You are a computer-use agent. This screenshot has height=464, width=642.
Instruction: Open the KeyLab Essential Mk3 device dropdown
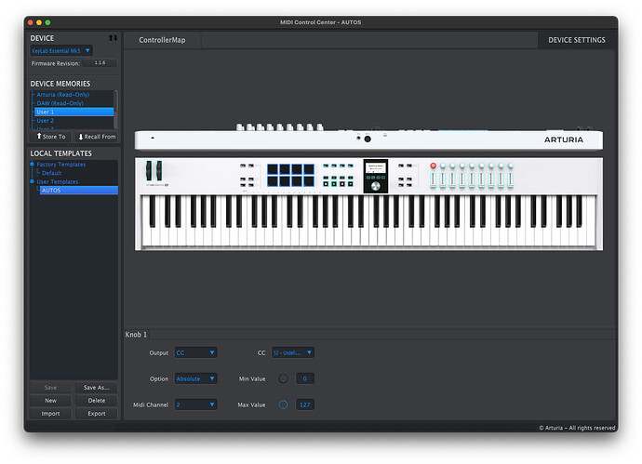61,51
